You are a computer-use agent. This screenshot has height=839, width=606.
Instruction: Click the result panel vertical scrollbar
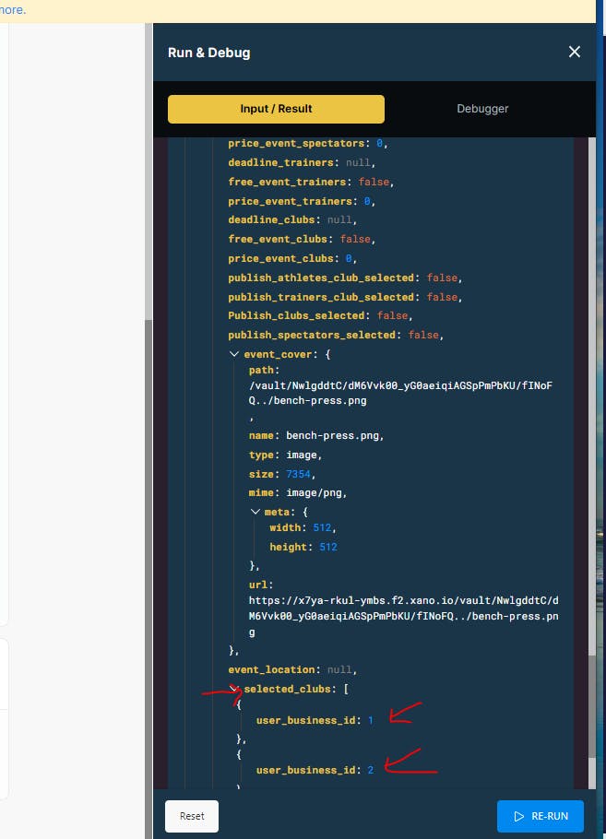(x=591, y=706)
